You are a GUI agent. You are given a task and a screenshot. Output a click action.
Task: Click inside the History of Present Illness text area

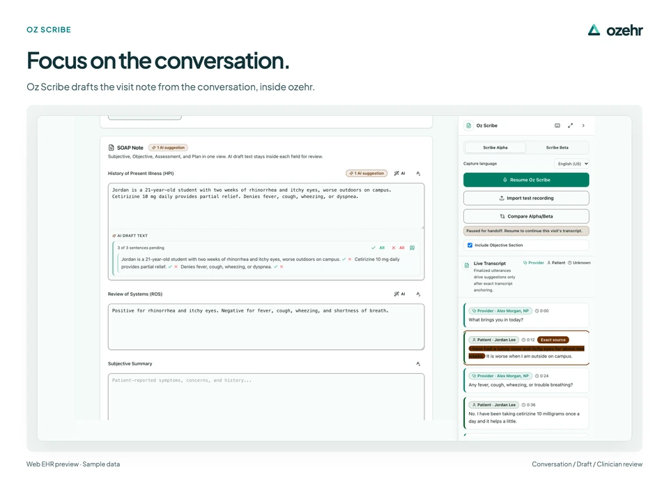click(266, 206)
